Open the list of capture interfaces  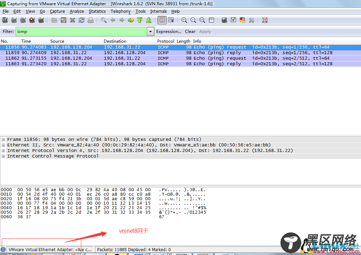5,20
